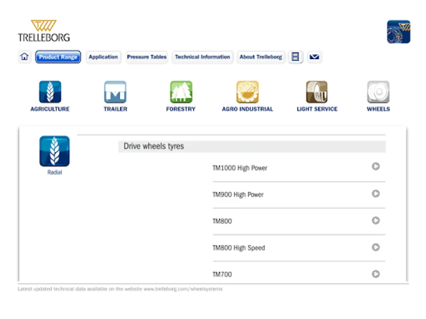
Task: Choose the Radial wheat icon
Action: pyautogui.click(x=55, y=151)
